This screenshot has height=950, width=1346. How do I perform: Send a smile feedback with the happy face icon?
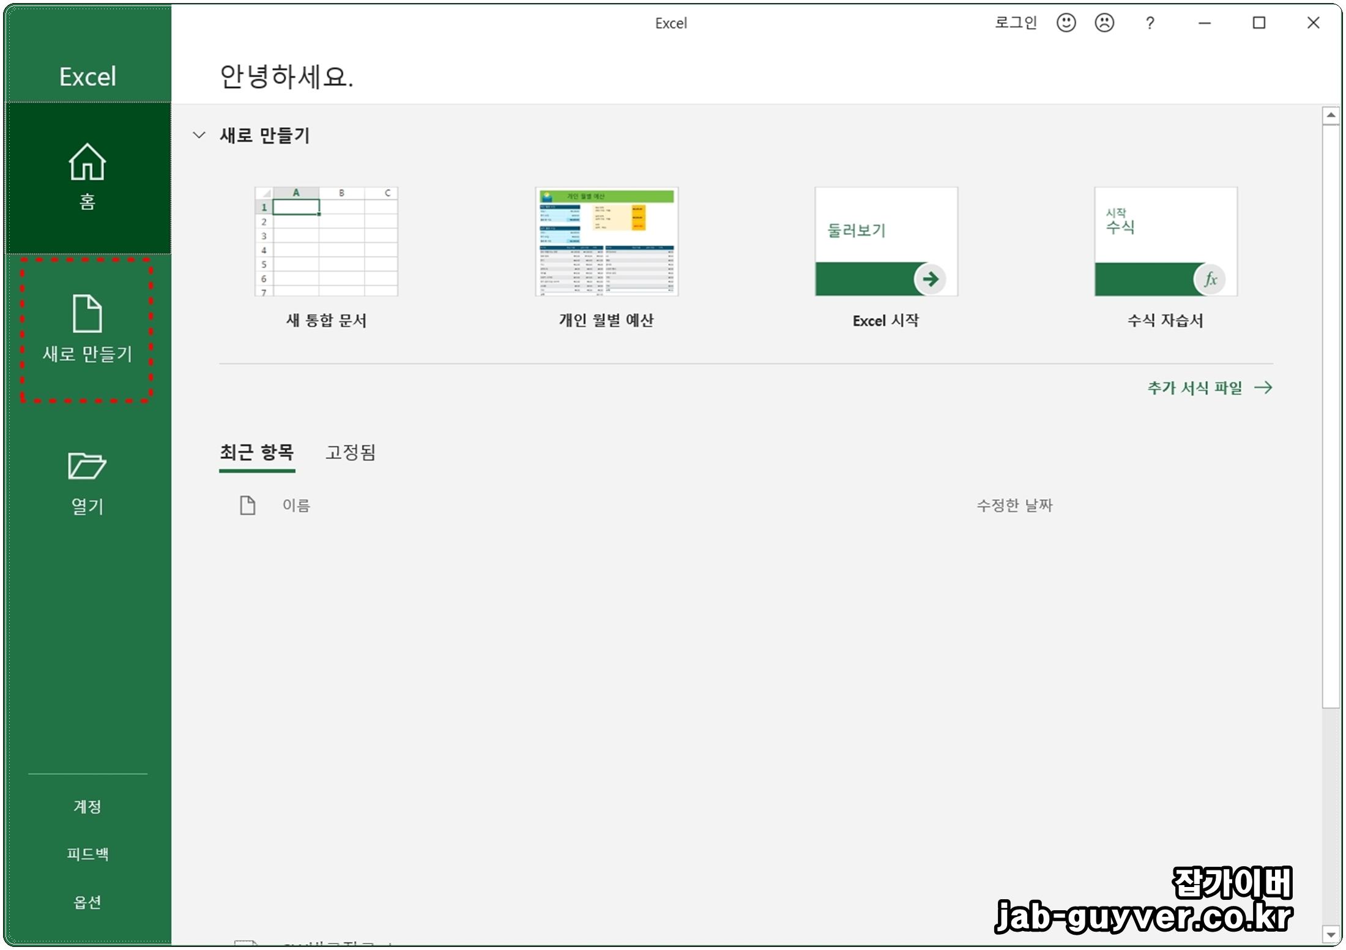(x=1066, y=23)
